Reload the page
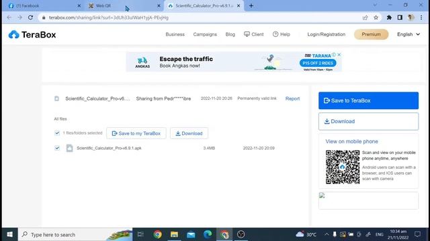Screen dimensions: 430x241 pos(30,17)
